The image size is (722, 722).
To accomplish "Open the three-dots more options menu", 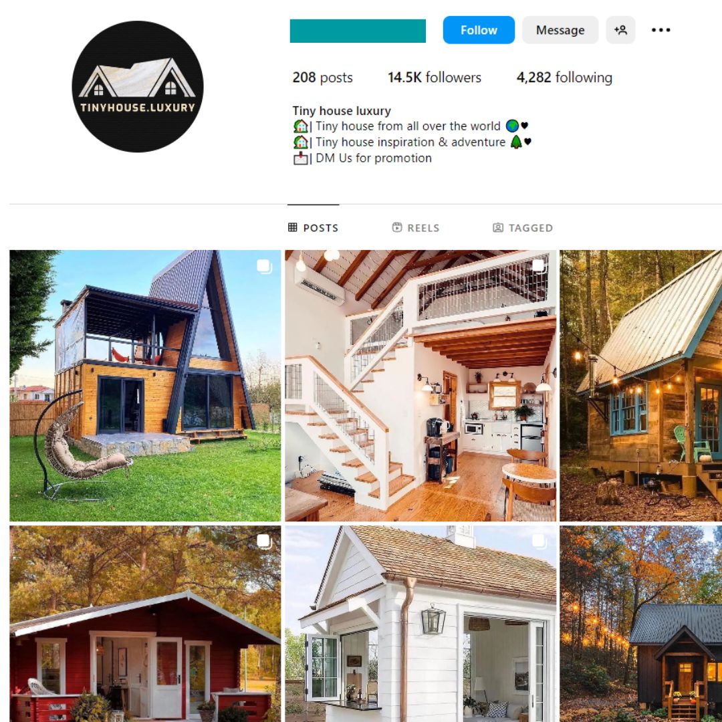I will [x=660, y=30].
